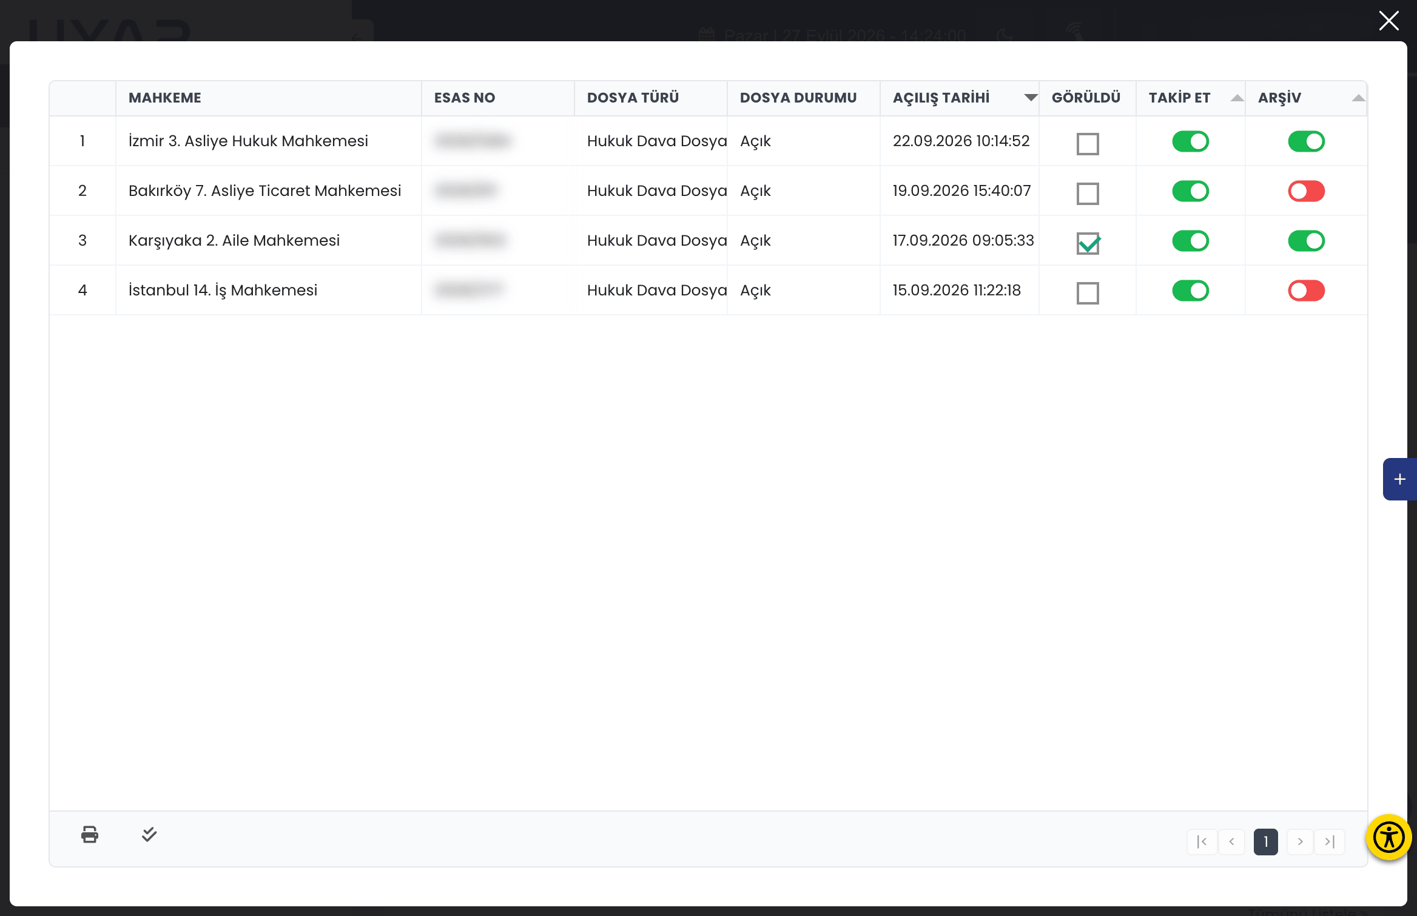
Task: Go to the first page of results
Action: click(1202, 841)
